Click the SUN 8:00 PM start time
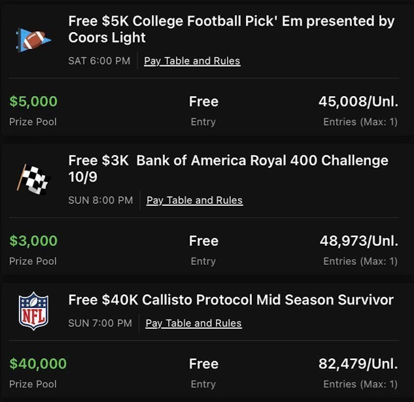The width and height of the screenshot is (414, 402). (100, 200)
